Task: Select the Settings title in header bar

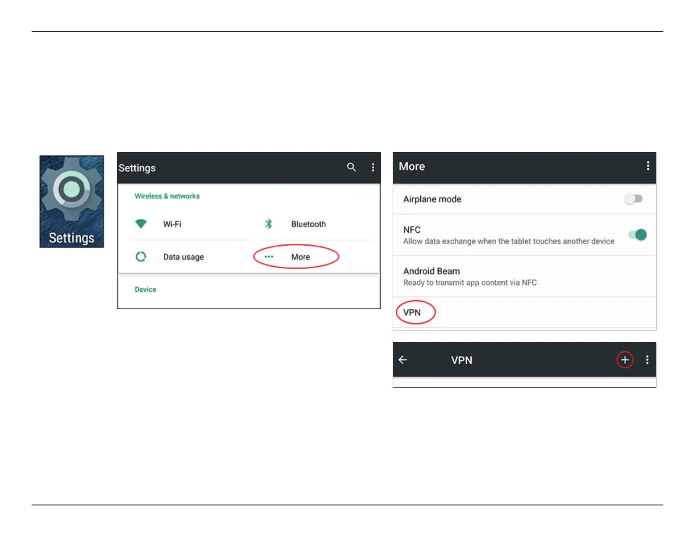Action: pos(137,168)
